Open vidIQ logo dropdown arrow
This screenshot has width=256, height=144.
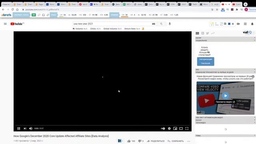coord(254,33)
